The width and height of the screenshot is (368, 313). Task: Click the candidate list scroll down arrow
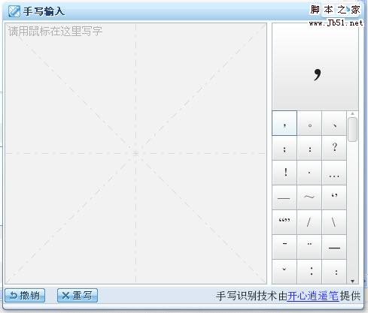click(x=352, y=281)
